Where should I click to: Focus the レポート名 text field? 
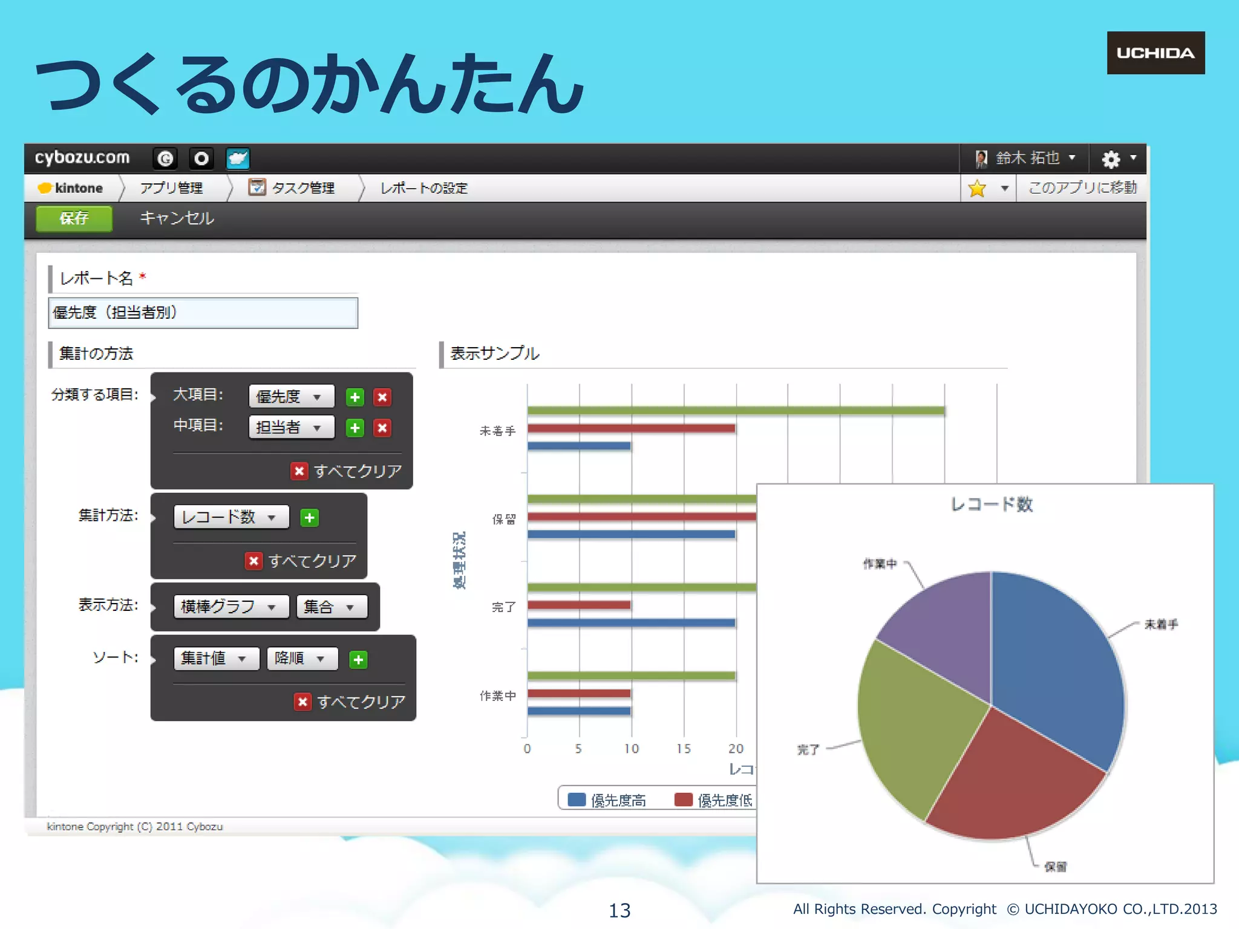click(x=203, y=313)
